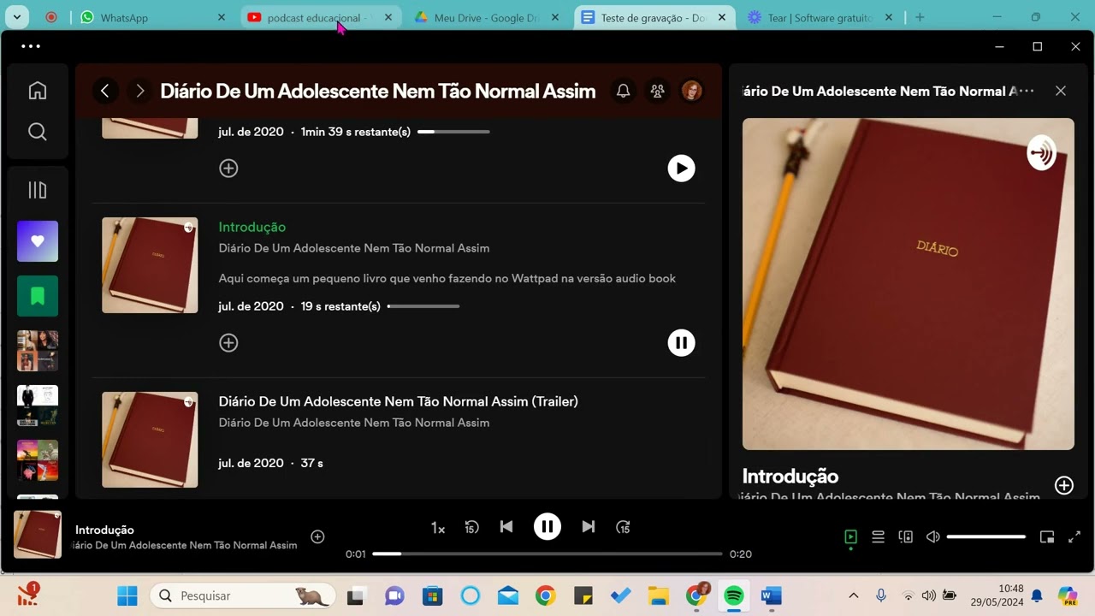The height and width of the screenshot is (616, 1095).
Task: Close the WhatsApp browser tab
Action: coord(222,17)
